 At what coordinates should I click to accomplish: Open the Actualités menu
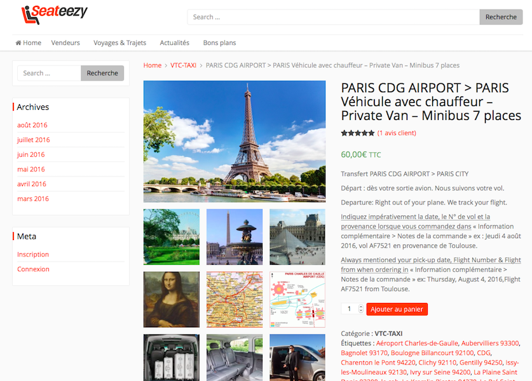[x=174, y=43]
